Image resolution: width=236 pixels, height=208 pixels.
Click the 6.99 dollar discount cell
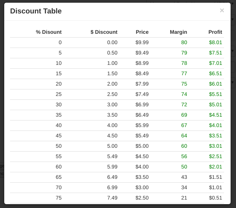[x=112, y=188]
